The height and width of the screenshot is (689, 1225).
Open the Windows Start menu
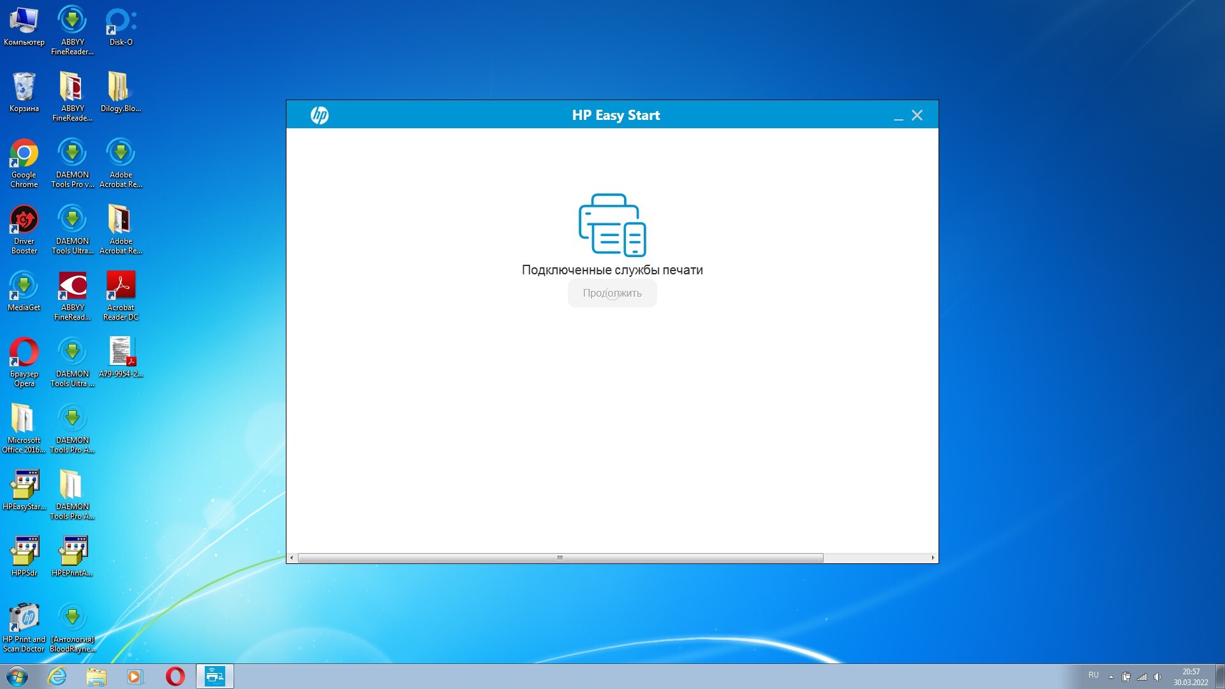pyautogui.click(x=17, y=676)
